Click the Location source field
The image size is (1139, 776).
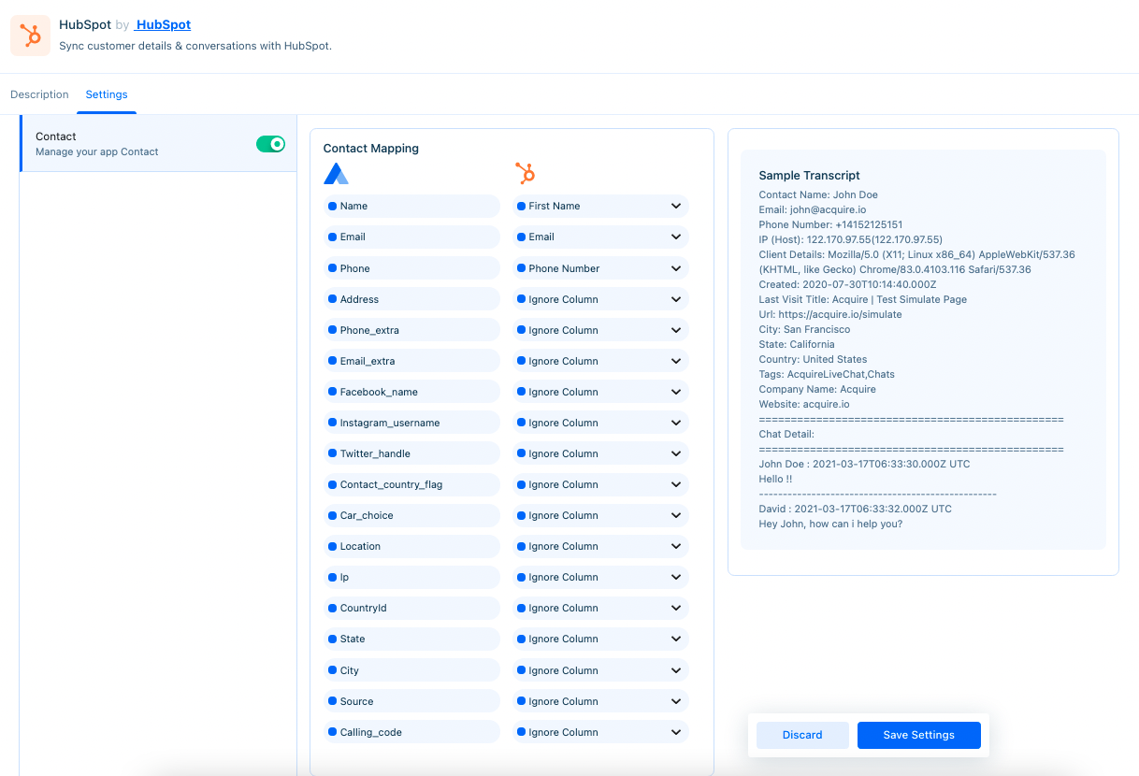point(411,546)
